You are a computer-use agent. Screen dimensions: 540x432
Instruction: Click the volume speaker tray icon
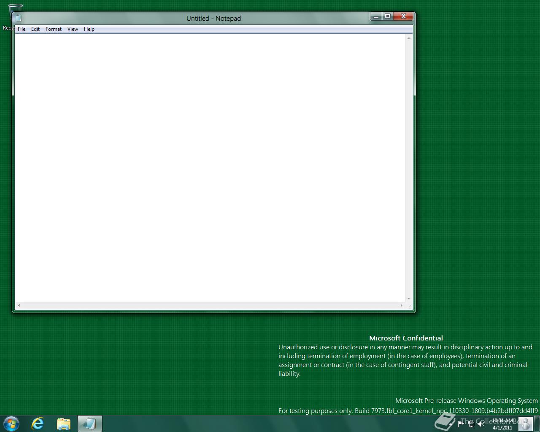click(481, 424)
